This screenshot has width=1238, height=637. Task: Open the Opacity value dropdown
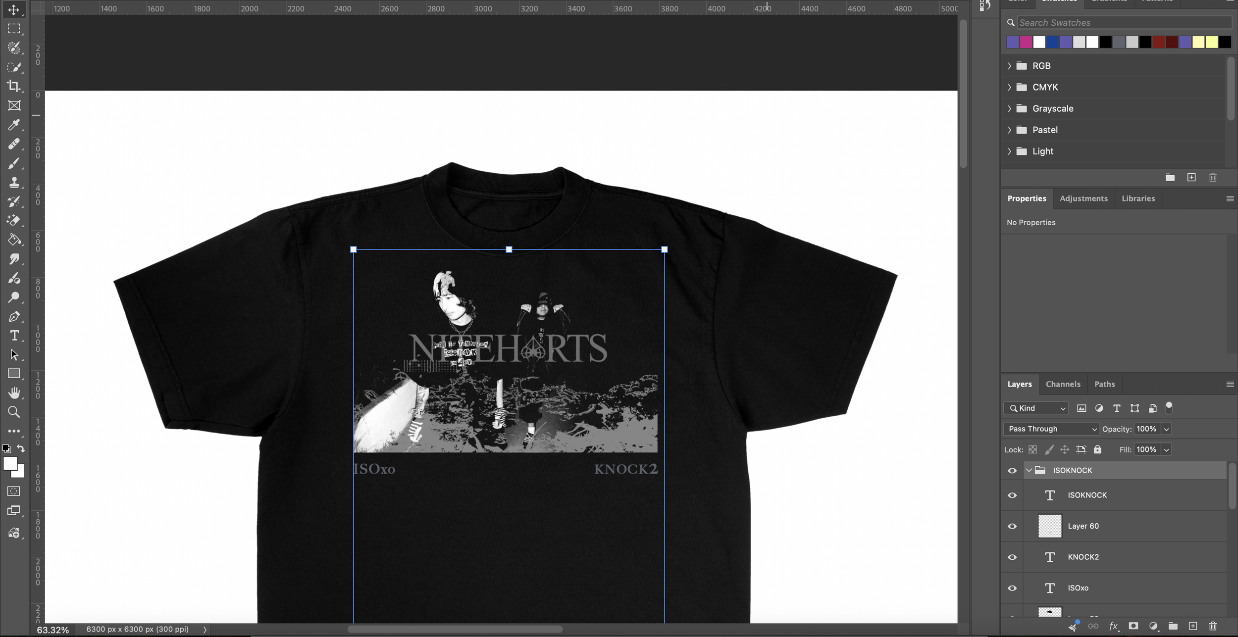coord(1166,429)
